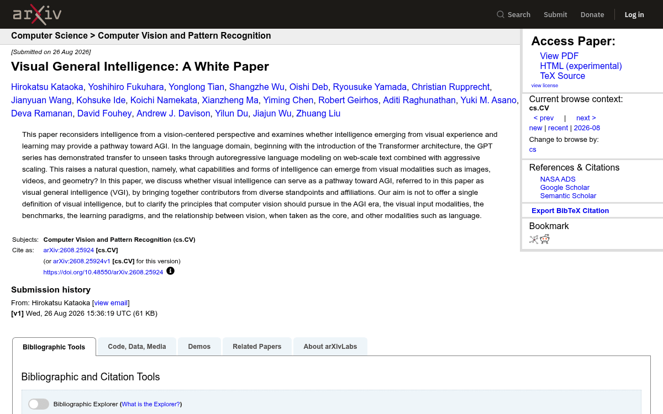Go to next paper in cs.CV
This screenshot has width=663, height=414.
point(586,118)
